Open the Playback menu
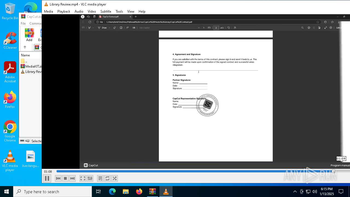Screen dimensions: 350x197 [64, 11]
